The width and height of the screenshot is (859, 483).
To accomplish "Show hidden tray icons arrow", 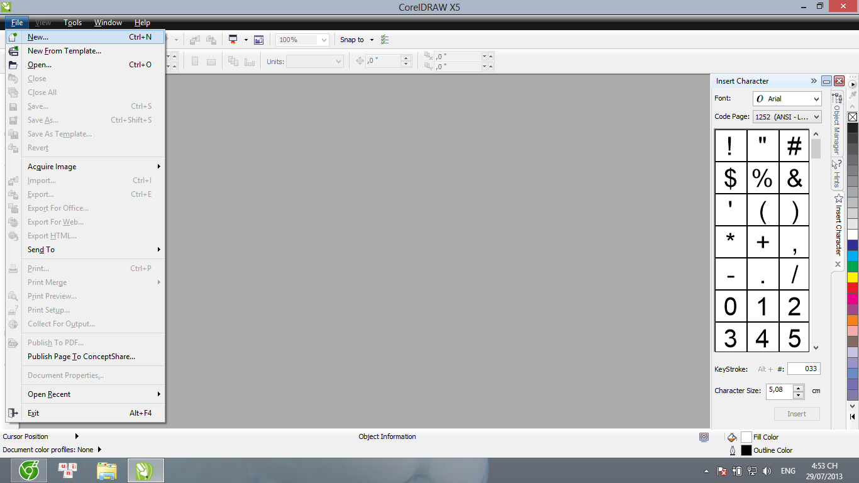I will [x=707, y=470].
